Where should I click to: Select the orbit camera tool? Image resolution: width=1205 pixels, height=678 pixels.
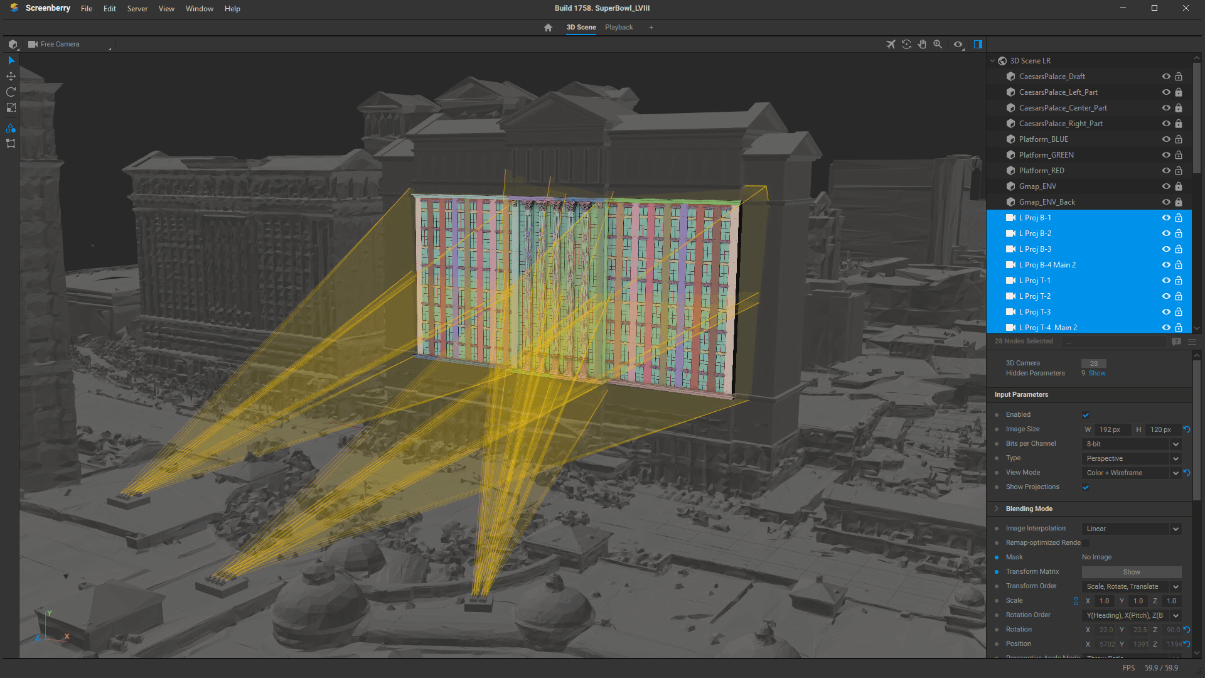[x=906, y=45]
